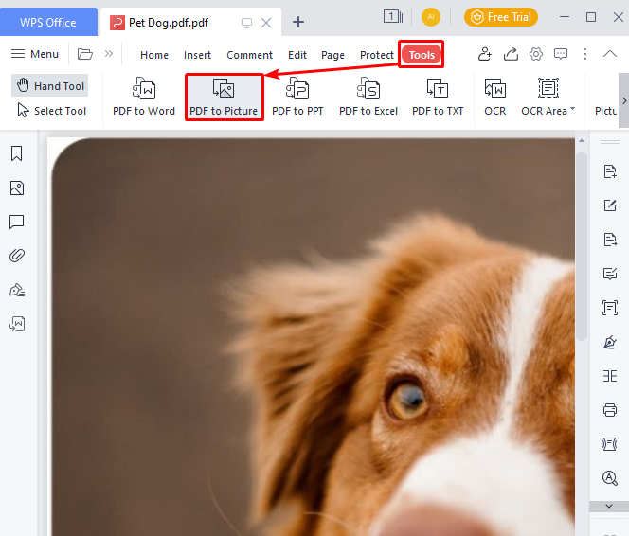The width and height of the screenshot is (629, 536).
Task: Select the Page tab
Action: tap(332, 55)
